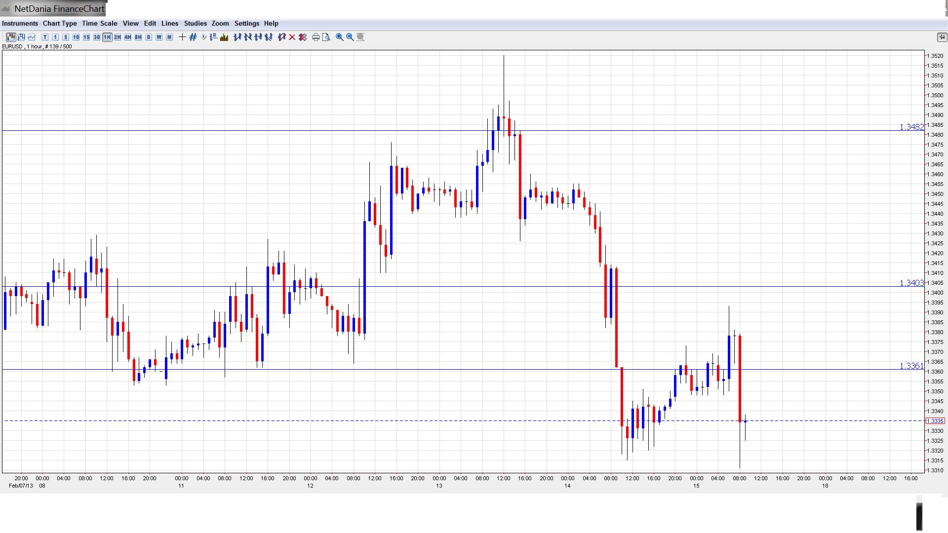This screenshot has height=533, width=948.
Task: Open the Chart Type menu
Action: click(60, 23)
